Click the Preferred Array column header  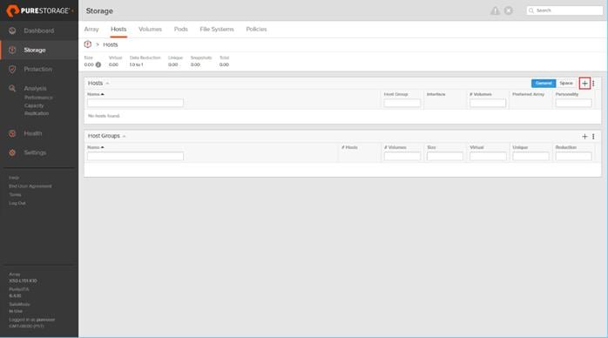pyautogui.click(x=528, y=94)
